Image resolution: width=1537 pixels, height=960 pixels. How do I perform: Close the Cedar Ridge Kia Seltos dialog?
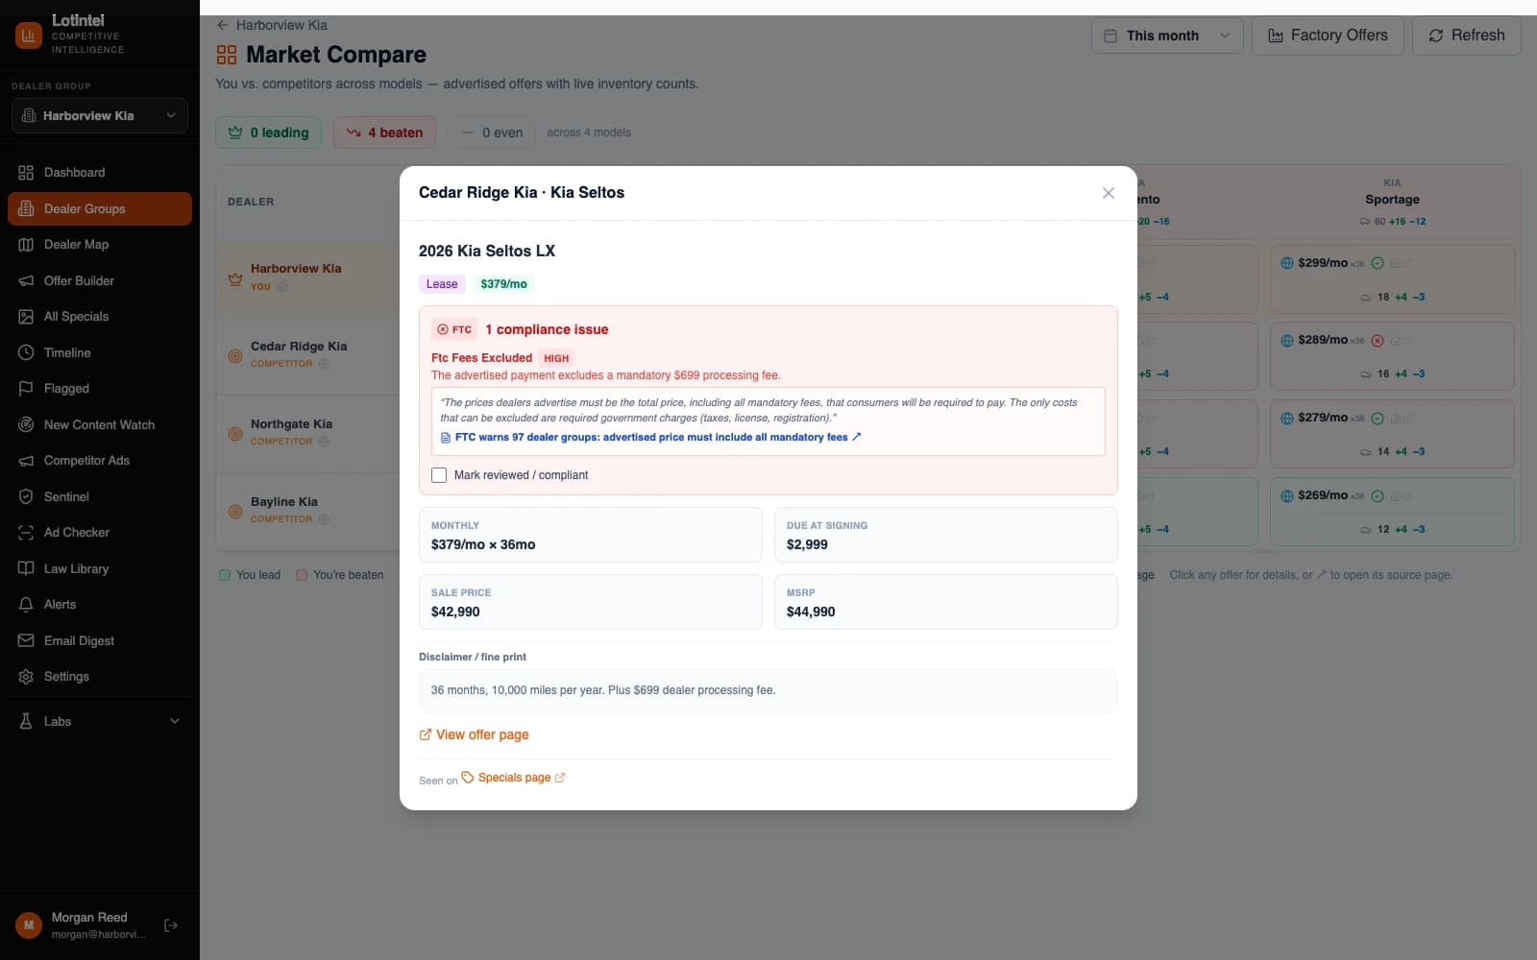[x=1108, y=193]
